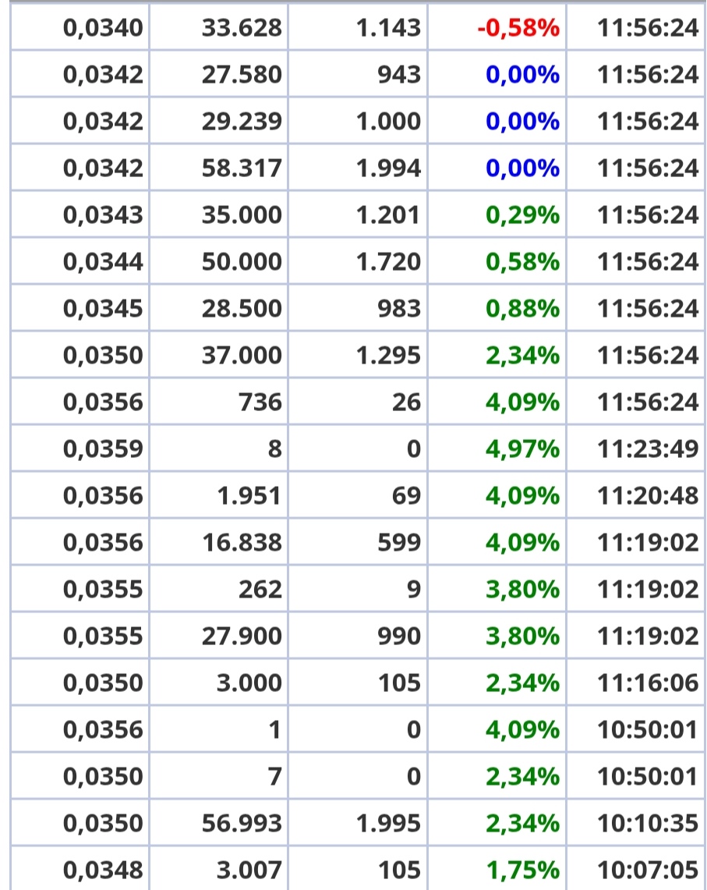Select the 10:10:35 time cell
This screenshot has width=707, height=890.
pos(635,823)
